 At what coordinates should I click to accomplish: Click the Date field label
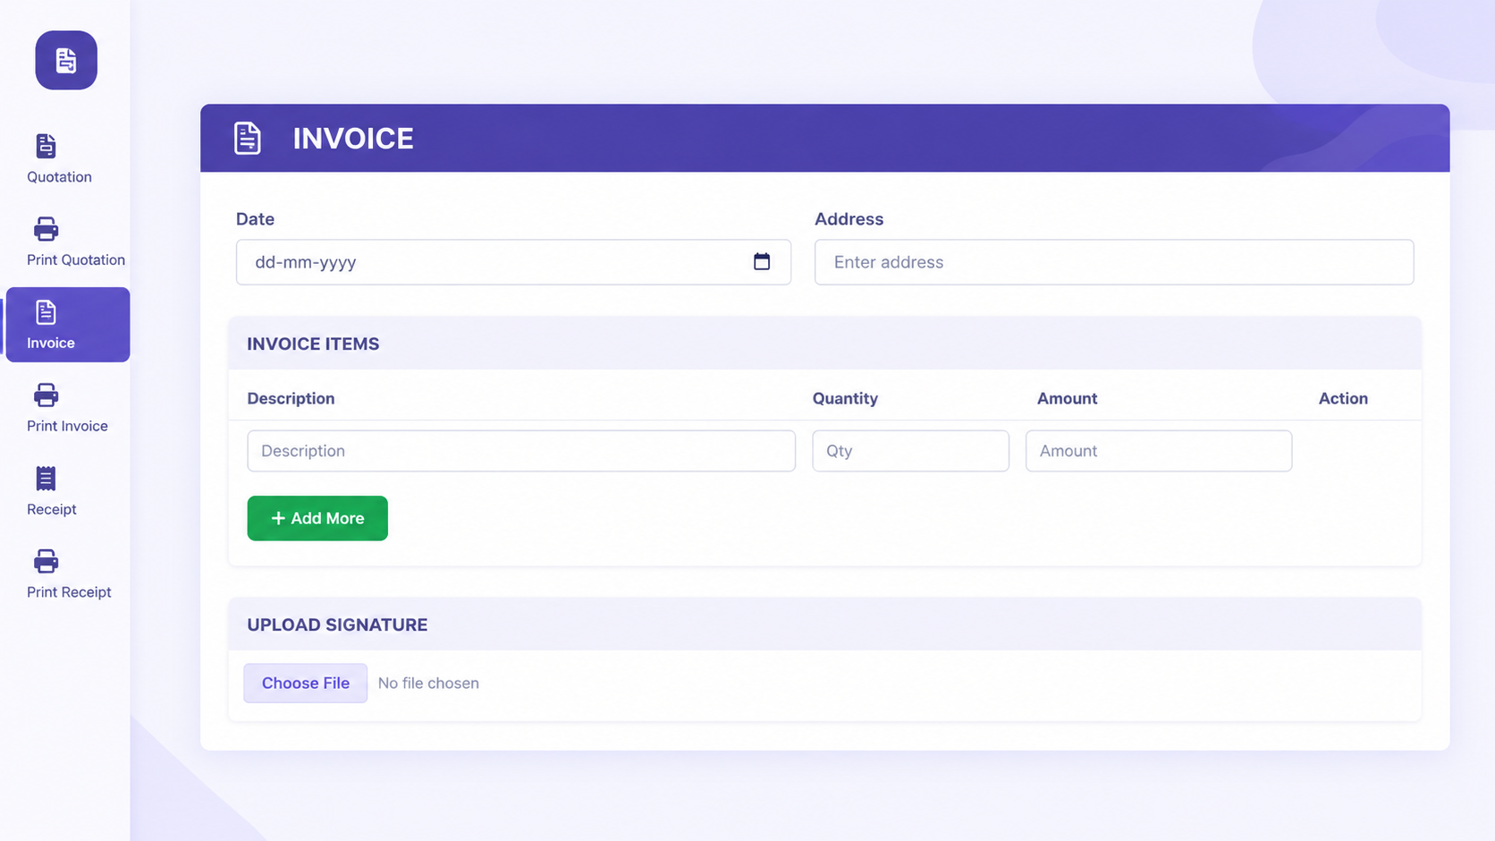pos(255,219)
